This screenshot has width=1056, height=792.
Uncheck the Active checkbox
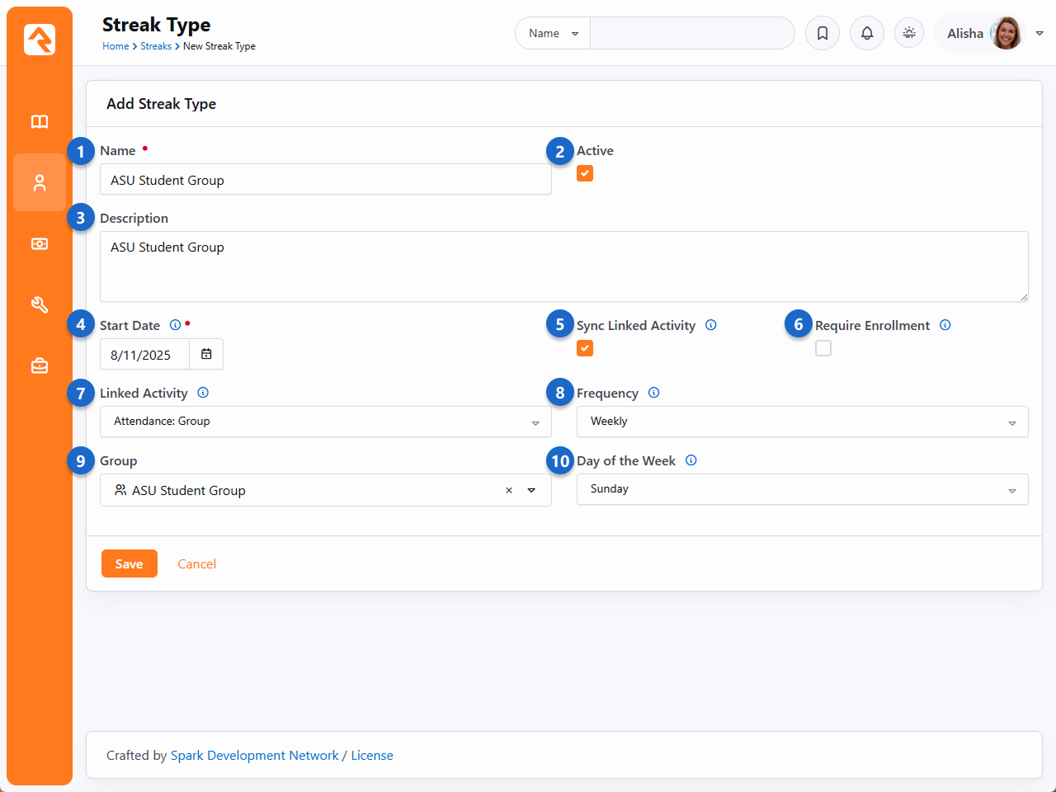[x=585, y=173]
